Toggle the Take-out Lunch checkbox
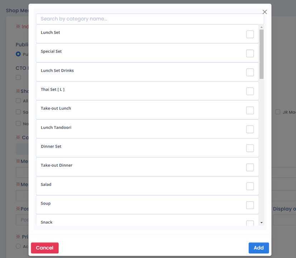 click(250, 110)
